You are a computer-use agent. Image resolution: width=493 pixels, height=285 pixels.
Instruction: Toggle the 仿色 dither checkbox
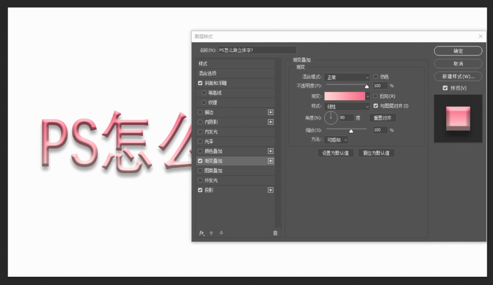coord(376,77)
